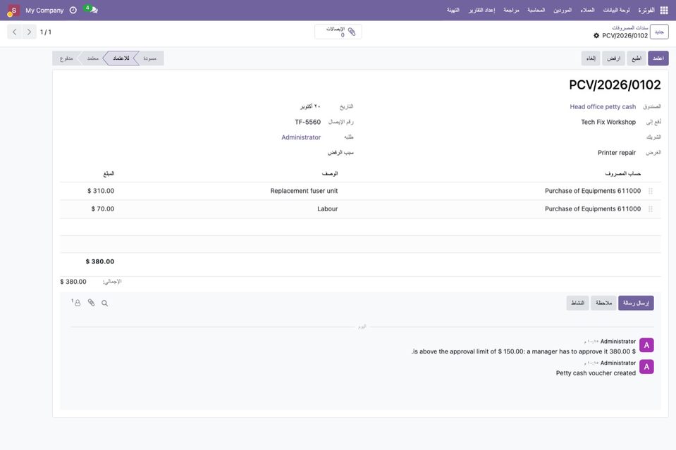676x450 pixels.
Task: Open الفوترة invoicing app menu
Action: click(x=646, y=10)
